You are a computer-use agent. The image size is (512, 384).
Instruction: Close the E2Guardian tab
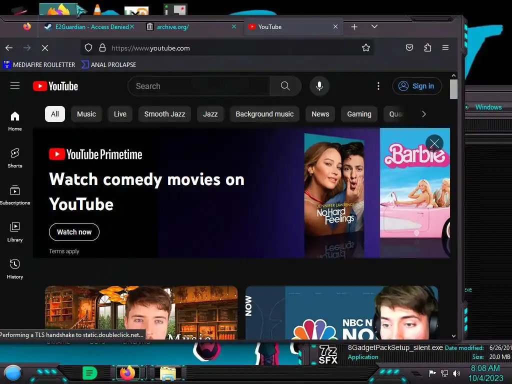pos(132,26)
